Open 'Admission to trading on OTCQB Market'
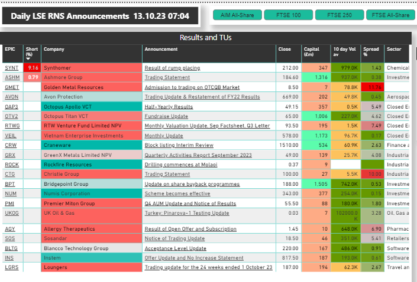The height and width of the screenshot is (282, 417). (192, 87)
